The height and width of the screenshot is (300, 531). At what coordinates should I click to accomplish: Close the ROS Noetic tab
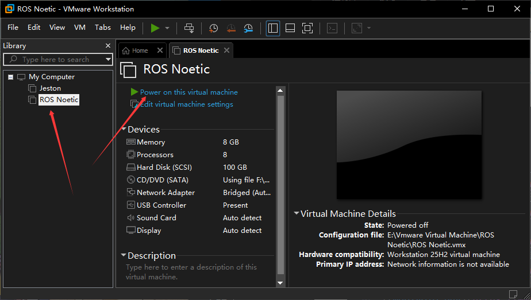227,50
